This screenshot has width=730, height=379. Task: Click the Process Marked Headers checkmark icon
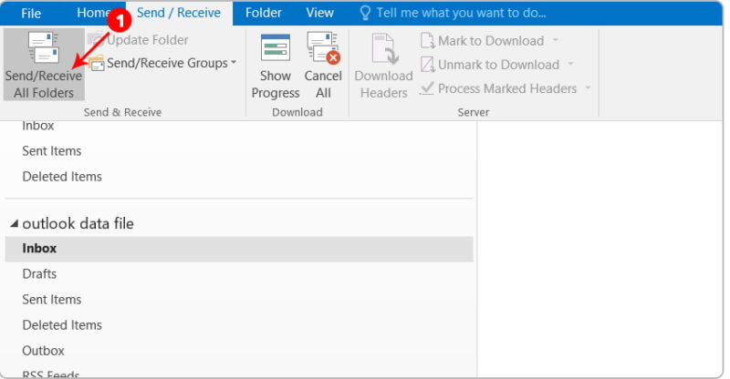coord(427,88)
